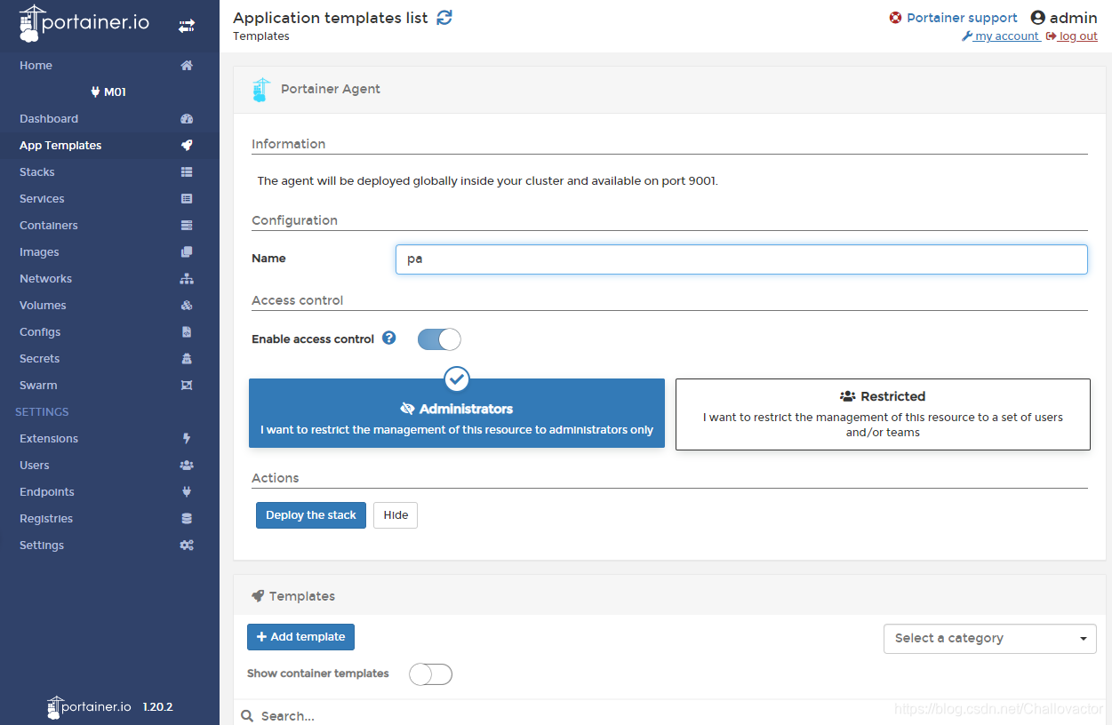Screen dimensions: 1112x725
Task: Click the M01 endpoint label
Action: (x=109, y=92)
